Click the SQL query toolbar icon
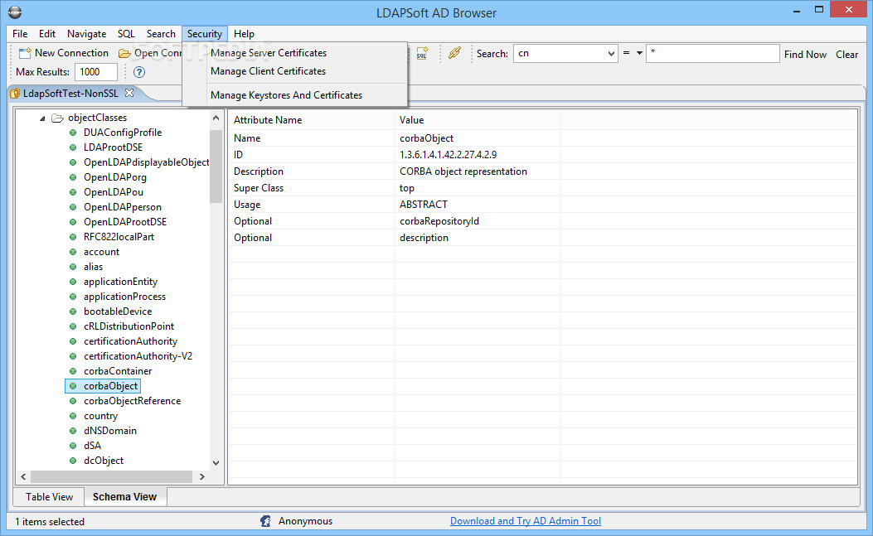This screenshot has height=536, width=873. coord(422,53)
